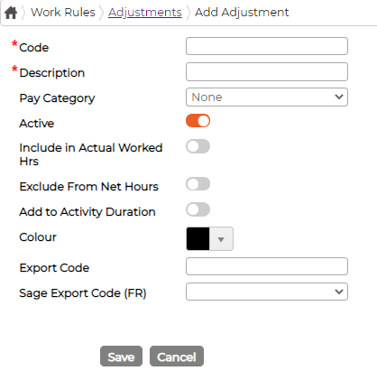Enable Include in Actual Worked Hrs
The image size is (377, 380).
[198, 146]
